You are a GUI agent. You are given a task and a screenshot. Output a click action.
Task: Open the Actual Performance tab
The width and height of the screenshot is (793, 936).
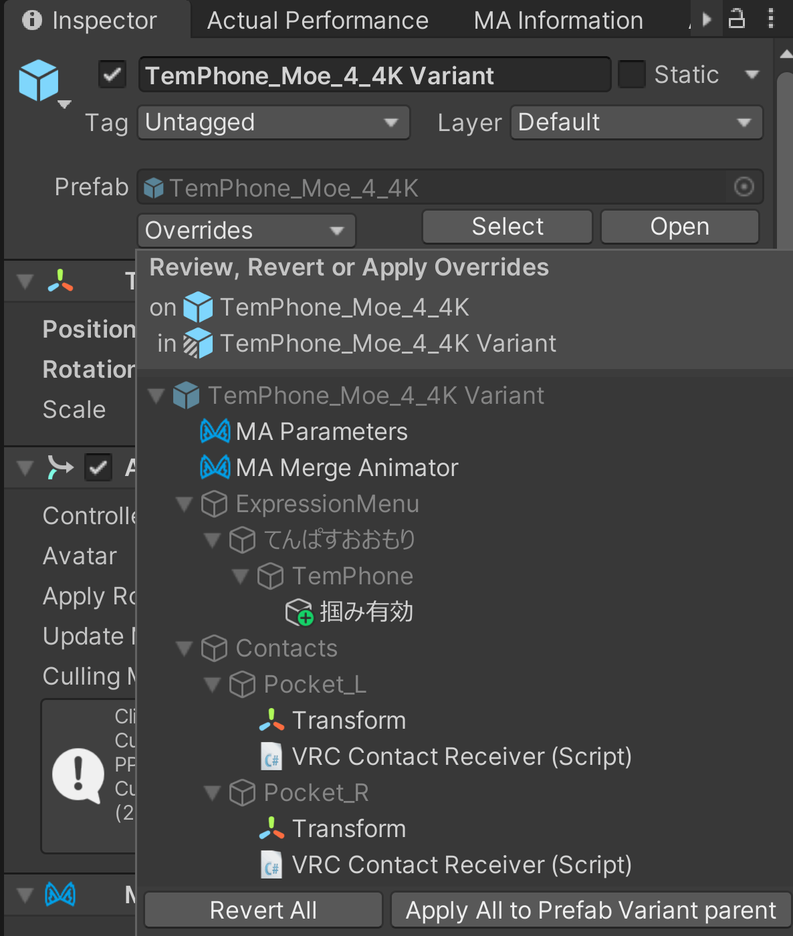(x=318, y=21)
